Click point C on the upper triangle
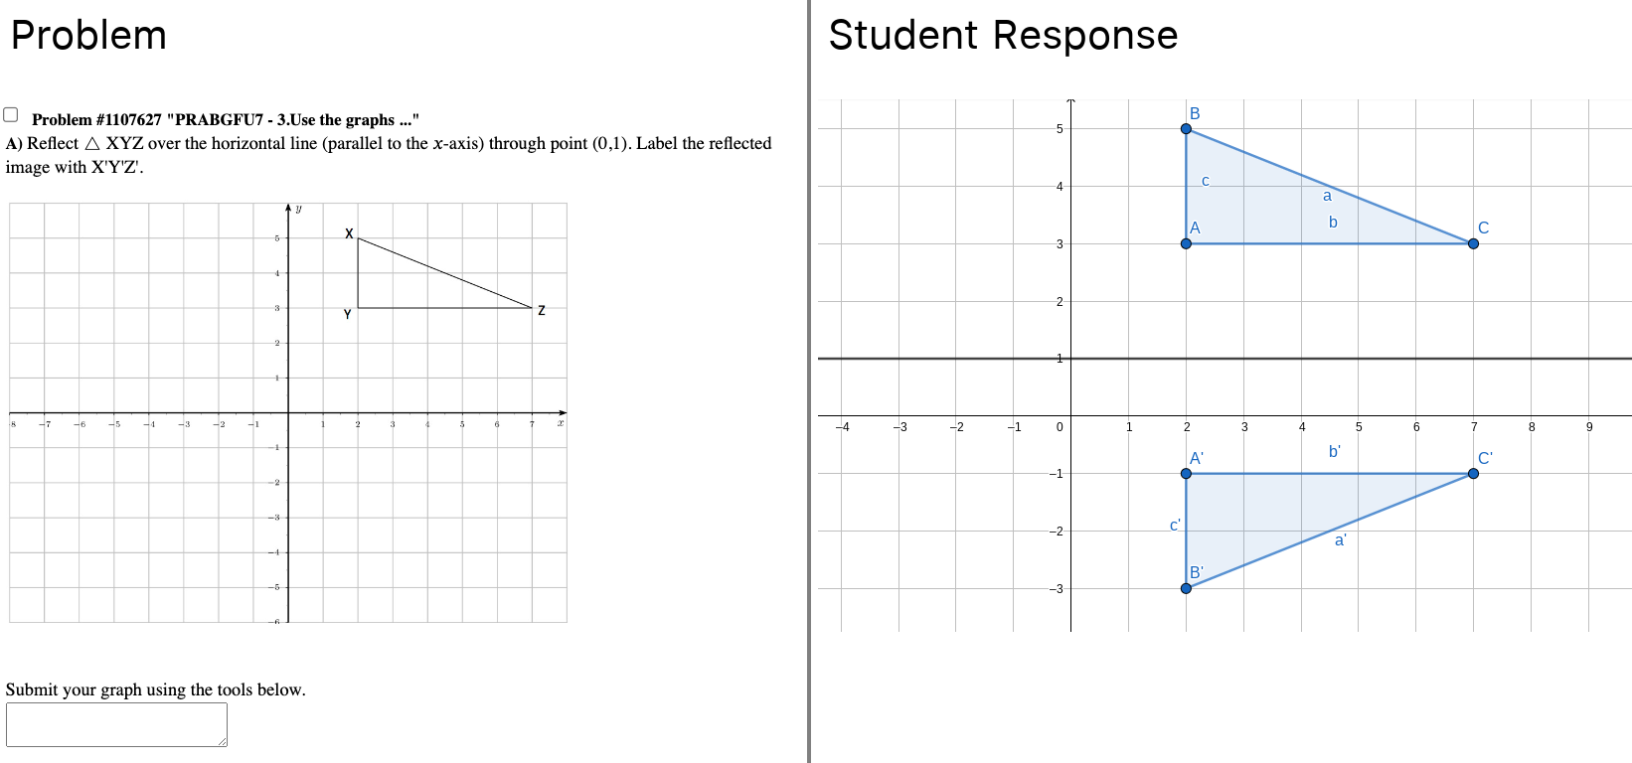The image size is (1632, 763). click(x=1473, y=243)
